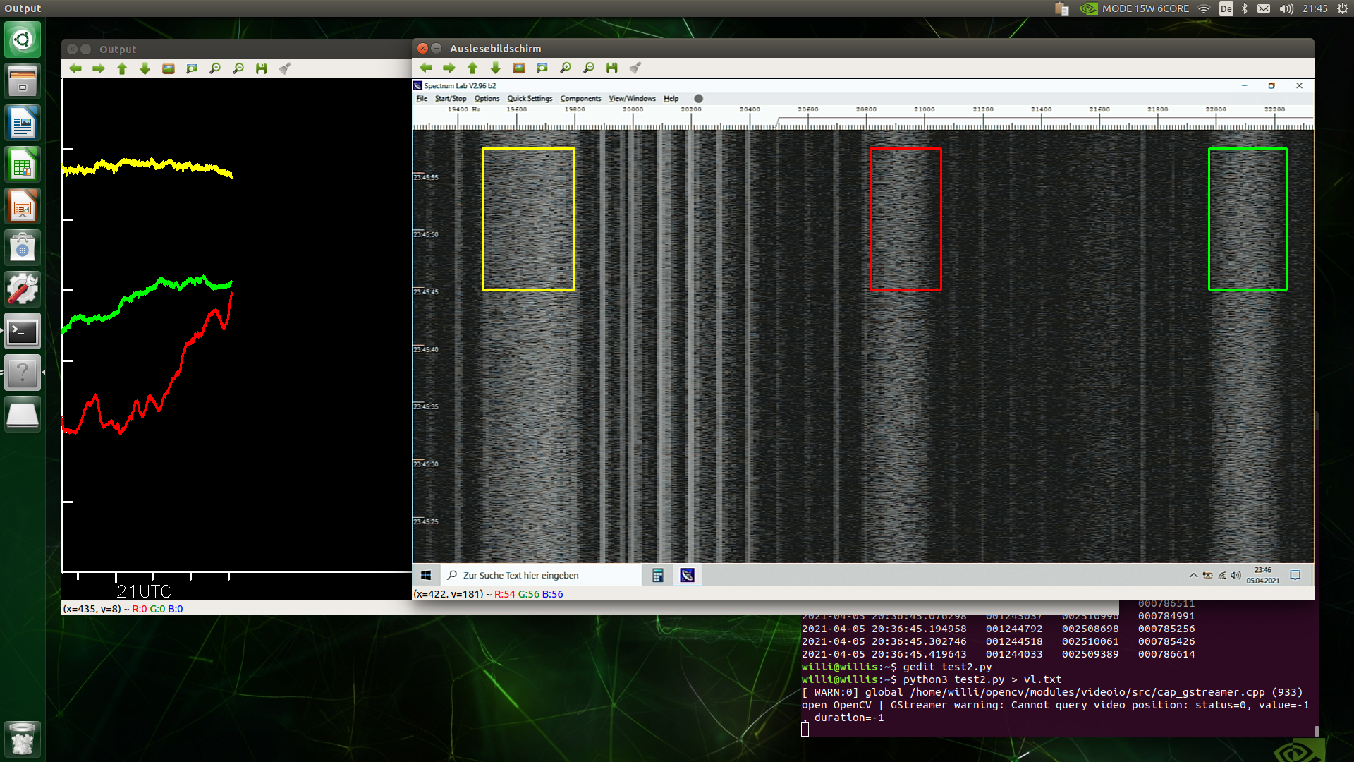Screen dimensions: 1354x762
Task: Pan down in the Auslesebildschirm toolbar
Action: coord(496,68)
